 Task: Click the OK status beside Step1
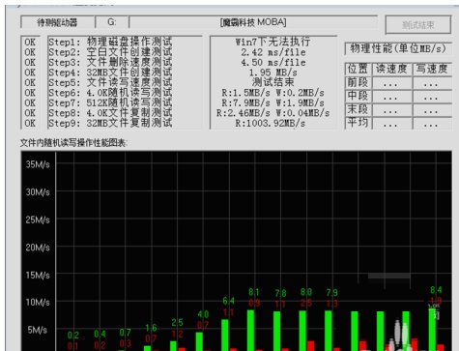30,43
